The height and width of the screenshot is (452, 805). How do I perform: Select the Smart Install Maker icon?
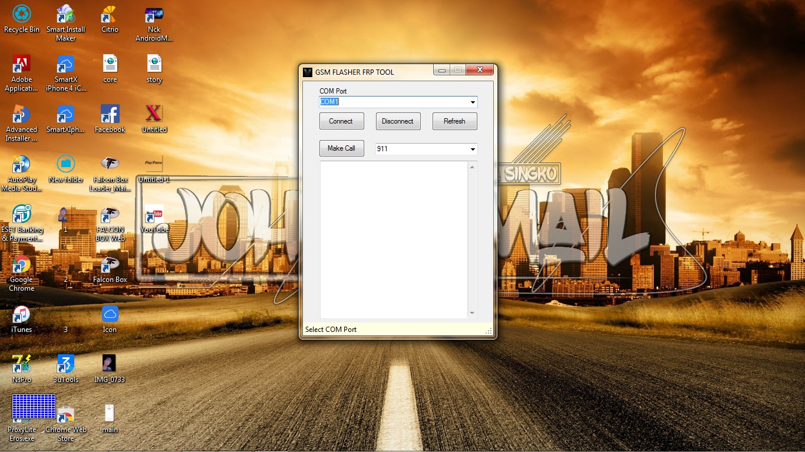[65, 23]
